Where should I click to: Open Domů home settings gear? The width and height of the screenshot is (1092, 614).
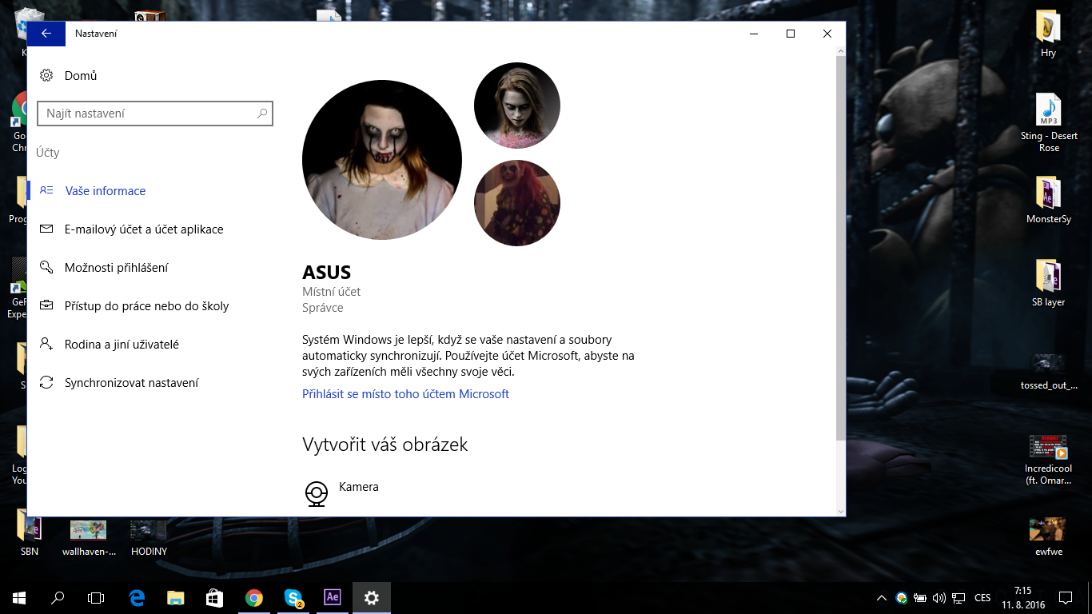[x=46, y=76]
